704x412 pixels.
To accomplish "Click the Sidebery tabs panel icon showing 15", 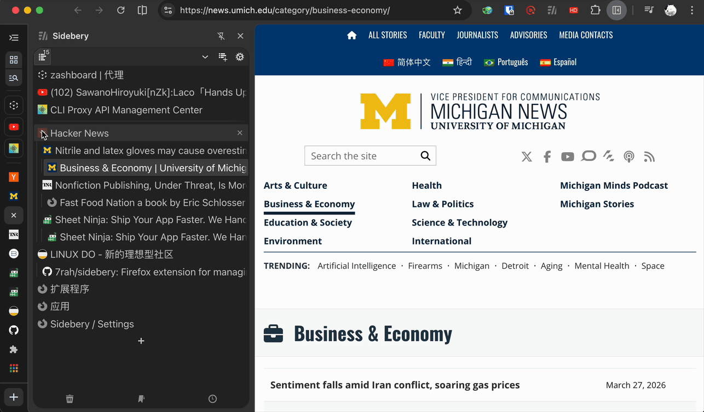I will (43, 56).
